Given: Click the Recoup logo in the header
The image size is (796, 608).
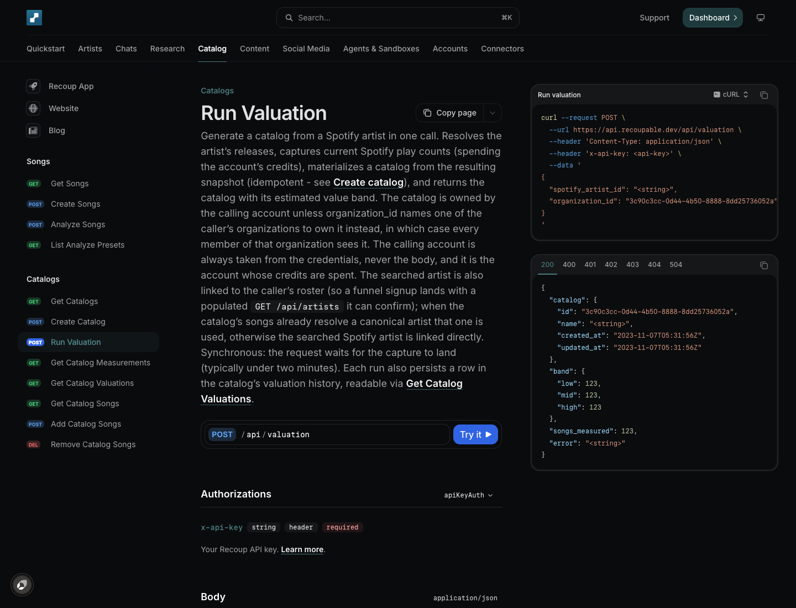Looking at the screenshot, I should tap(34, 18).
